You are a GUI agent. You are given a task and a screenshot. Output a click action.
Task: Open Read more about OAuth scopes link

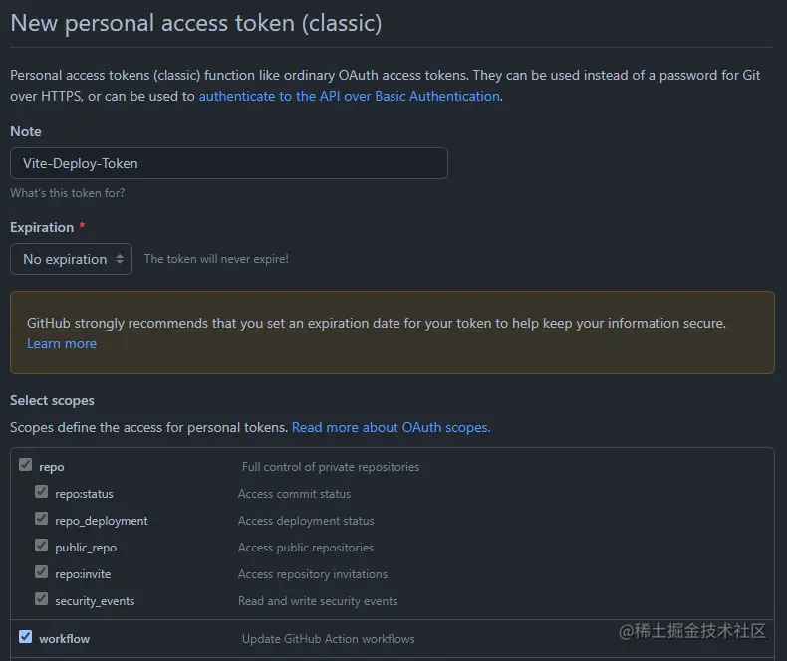(391, 427)
